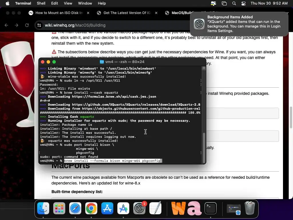This screenshot has height=220, width=293.
Task: Click the Terminal scrollback marker icon
Action: [x=204, y=68]
